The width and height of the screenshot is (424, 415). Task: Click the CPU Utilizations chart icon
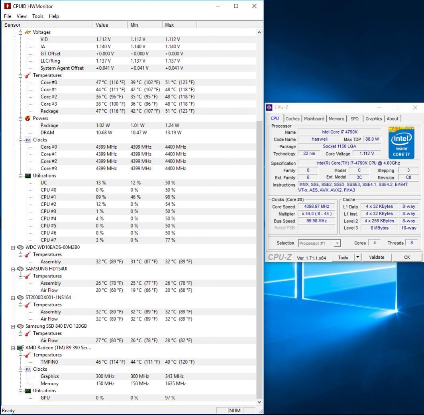pyautogui.click(x=27, y=176)
